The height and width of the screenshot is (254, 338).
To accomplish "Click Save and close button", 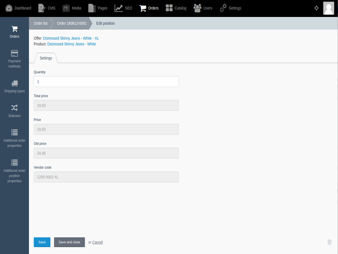I will tap(69, 242).
